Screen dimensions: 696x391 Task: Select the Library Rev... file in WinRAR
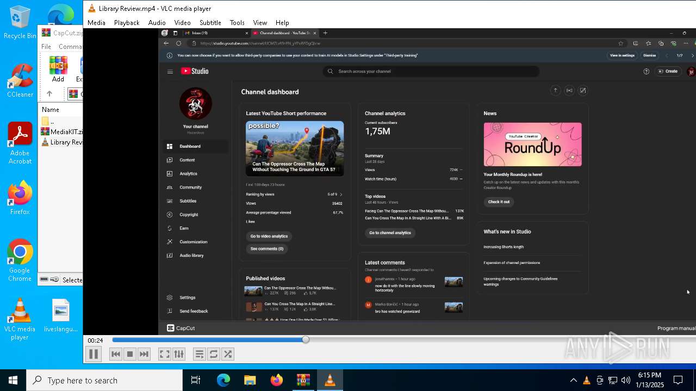pos(61,142)
